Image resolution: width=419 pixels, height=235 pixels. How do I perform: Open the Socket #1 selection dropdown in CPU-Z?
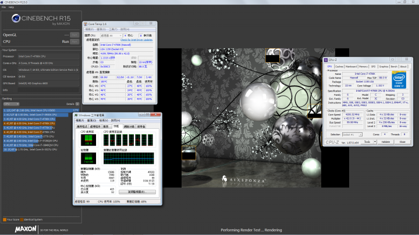pyautogui.click(x=352, y=135)
